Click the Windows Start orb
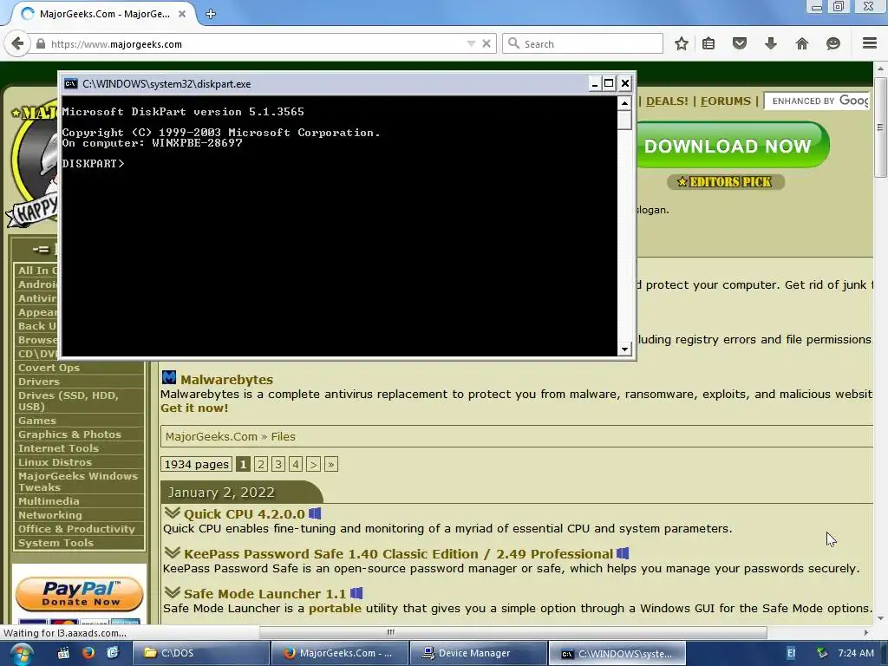The height and width of the screenshot is (666, 888). coord(21,654)
